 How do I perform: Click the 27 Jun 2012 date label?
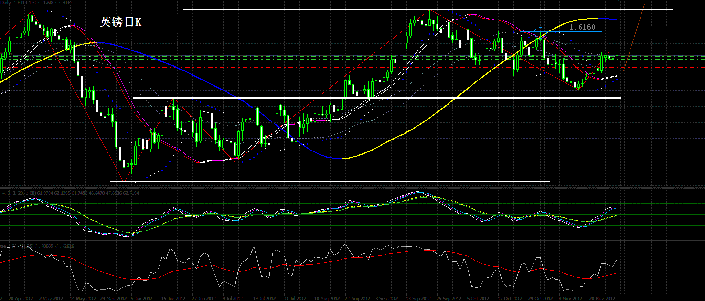point(203,299)
